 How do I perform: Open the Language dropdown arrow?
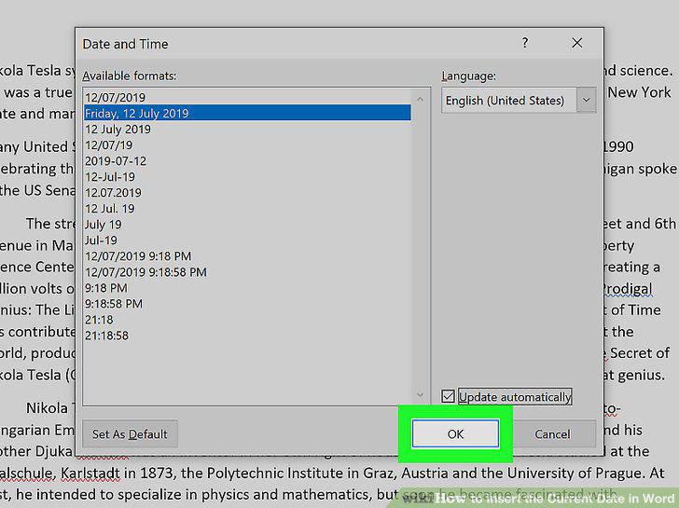tap(586, 101)
